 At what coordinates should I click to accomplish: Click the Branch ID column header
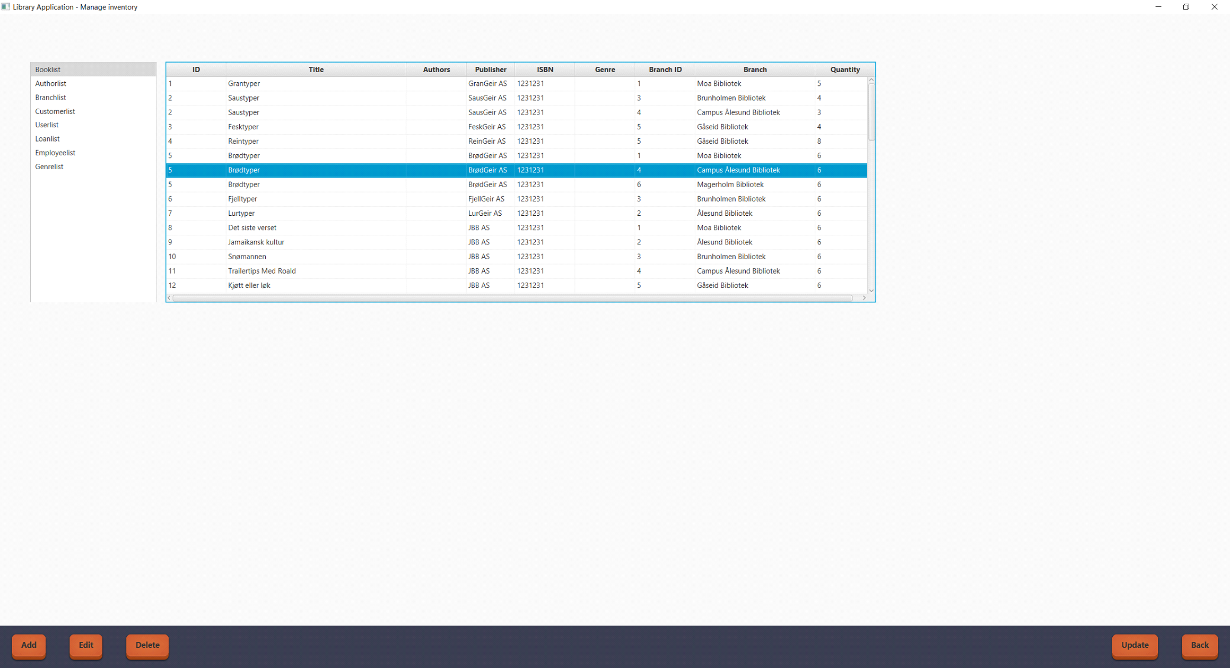point(665,69)
